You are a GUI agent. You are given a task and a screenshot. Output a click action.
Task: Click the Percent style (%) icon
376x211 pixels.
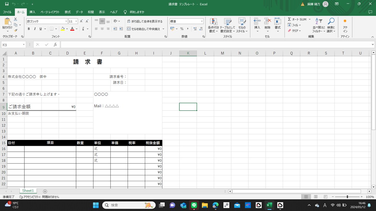(x=182, y=29)
